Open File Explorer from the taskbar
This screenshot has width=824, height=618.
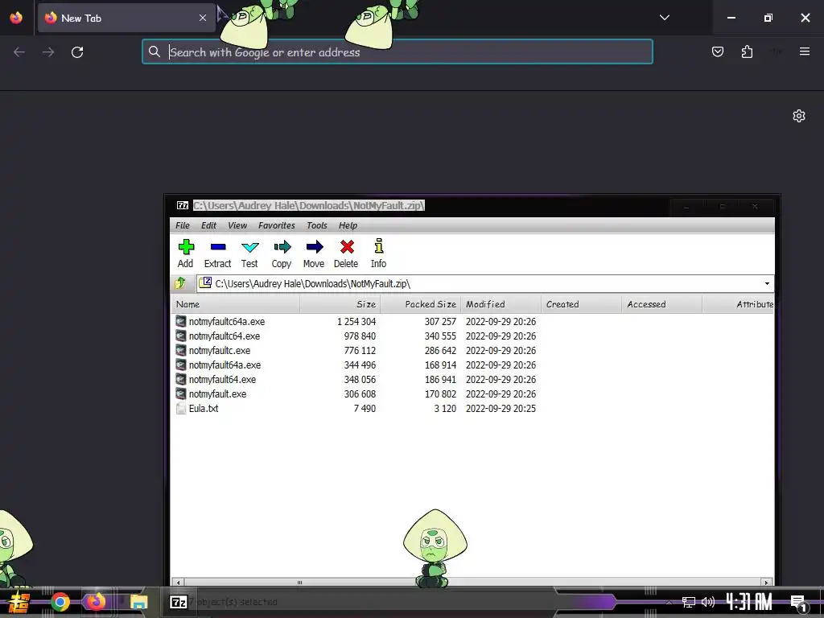[138, 602]
